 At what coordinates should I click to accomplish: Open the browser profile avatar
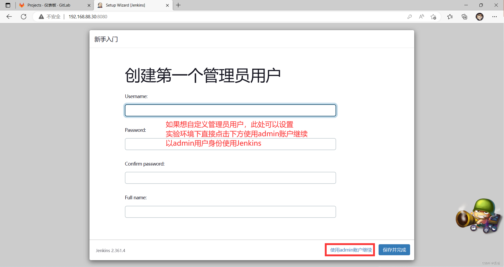(480, 17)
